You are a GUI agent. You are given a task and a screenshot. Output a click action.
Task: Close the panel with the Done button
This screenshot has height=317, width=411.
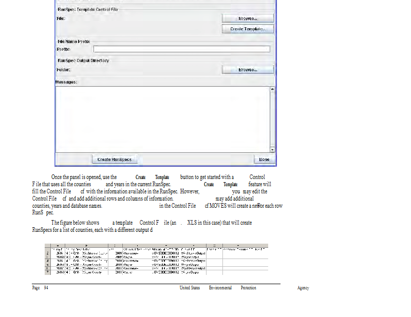click(x=264, y=160)
